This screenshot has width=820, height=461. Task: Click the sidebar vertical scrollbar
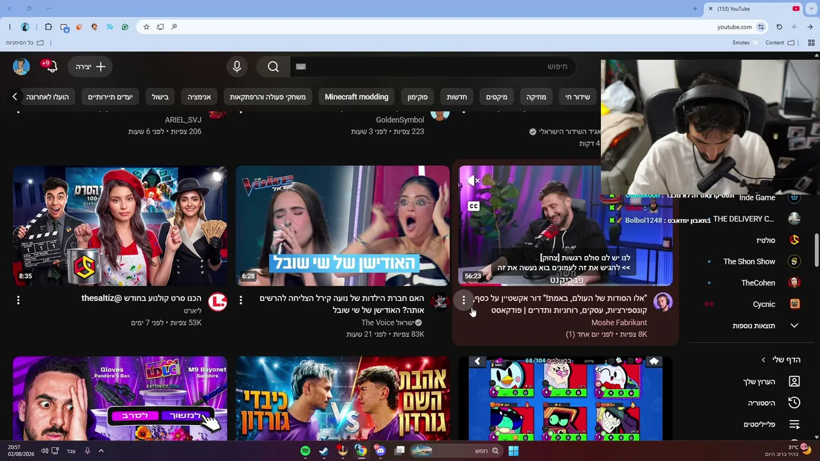pos(817,251)
